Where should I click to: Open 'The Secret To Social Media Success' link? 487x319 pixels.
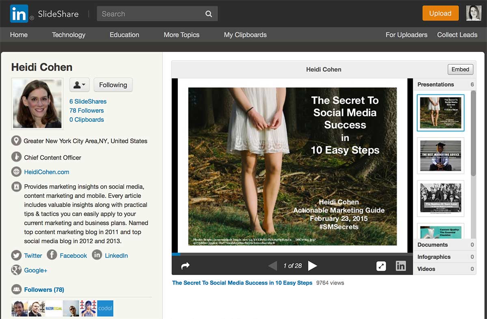coord(242,283)
